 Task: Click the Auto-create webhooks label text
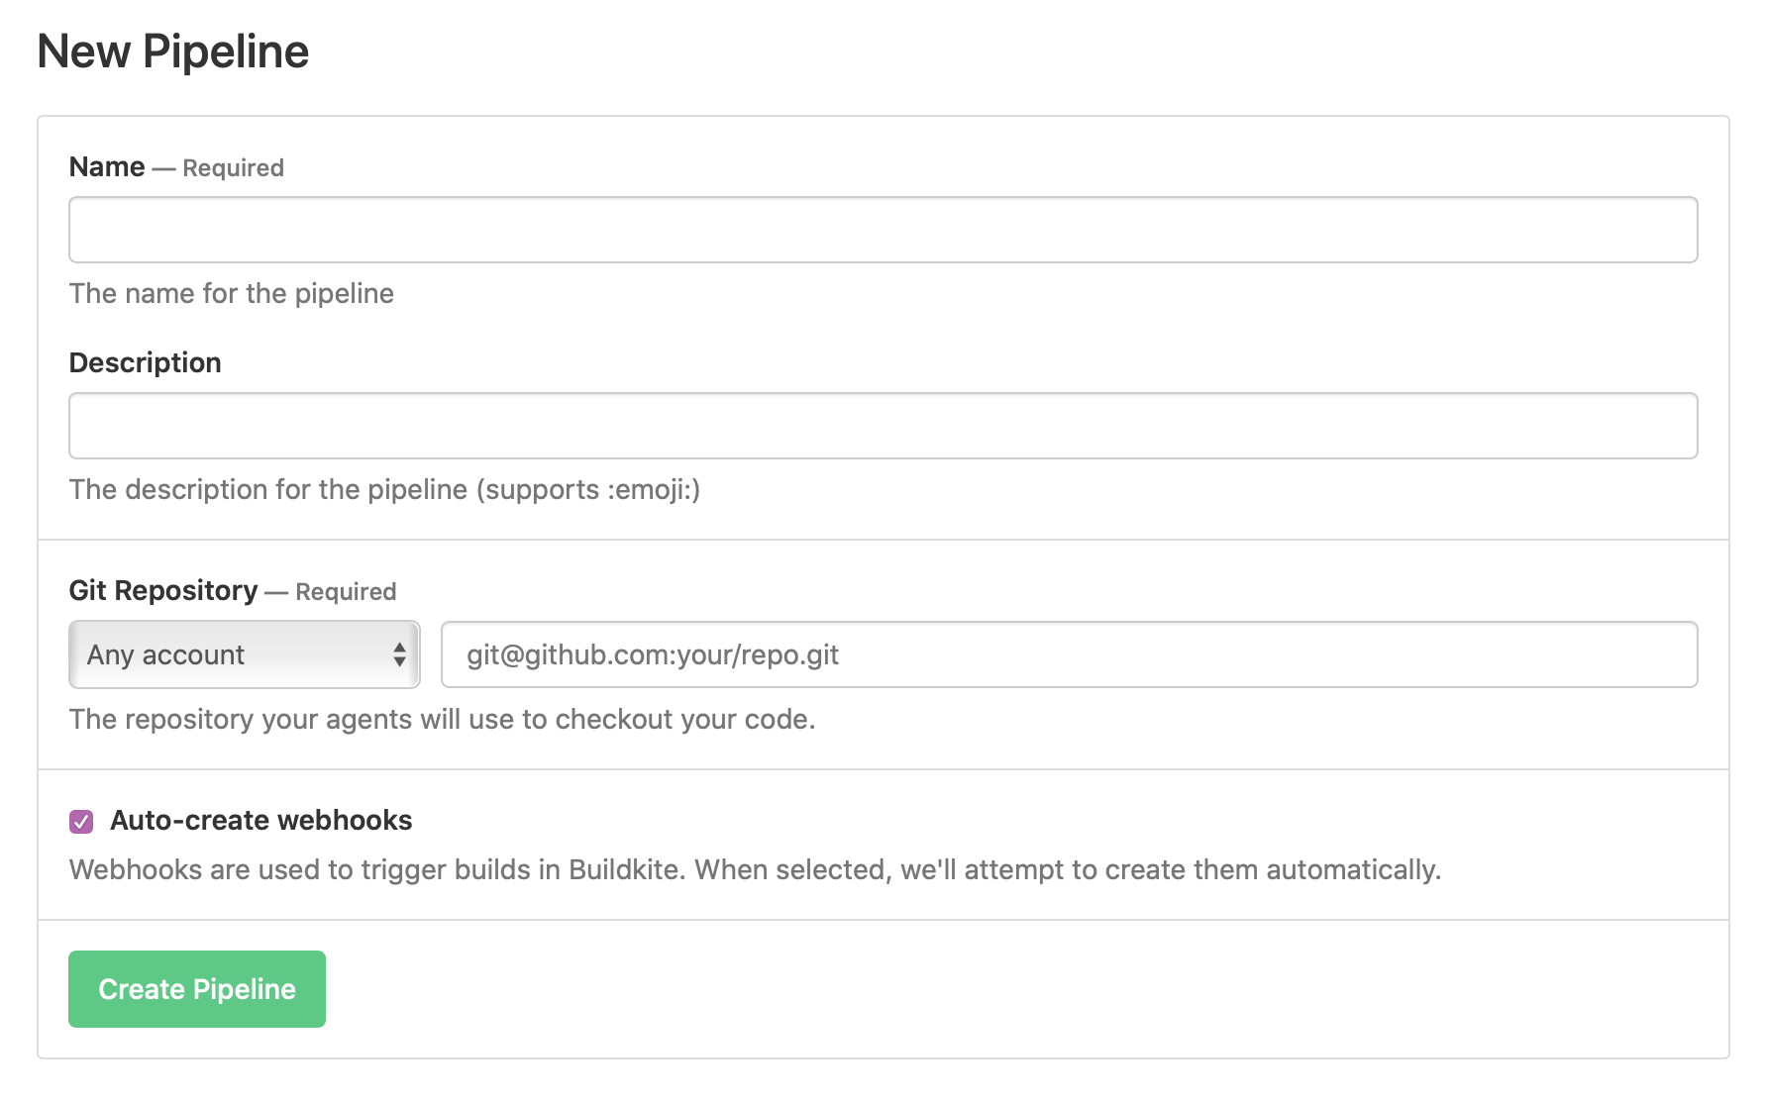260,821
